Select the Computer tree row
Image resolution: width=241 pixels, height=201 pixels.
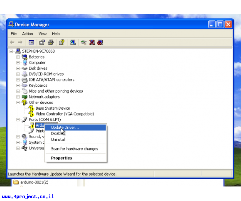click(37, 63)
